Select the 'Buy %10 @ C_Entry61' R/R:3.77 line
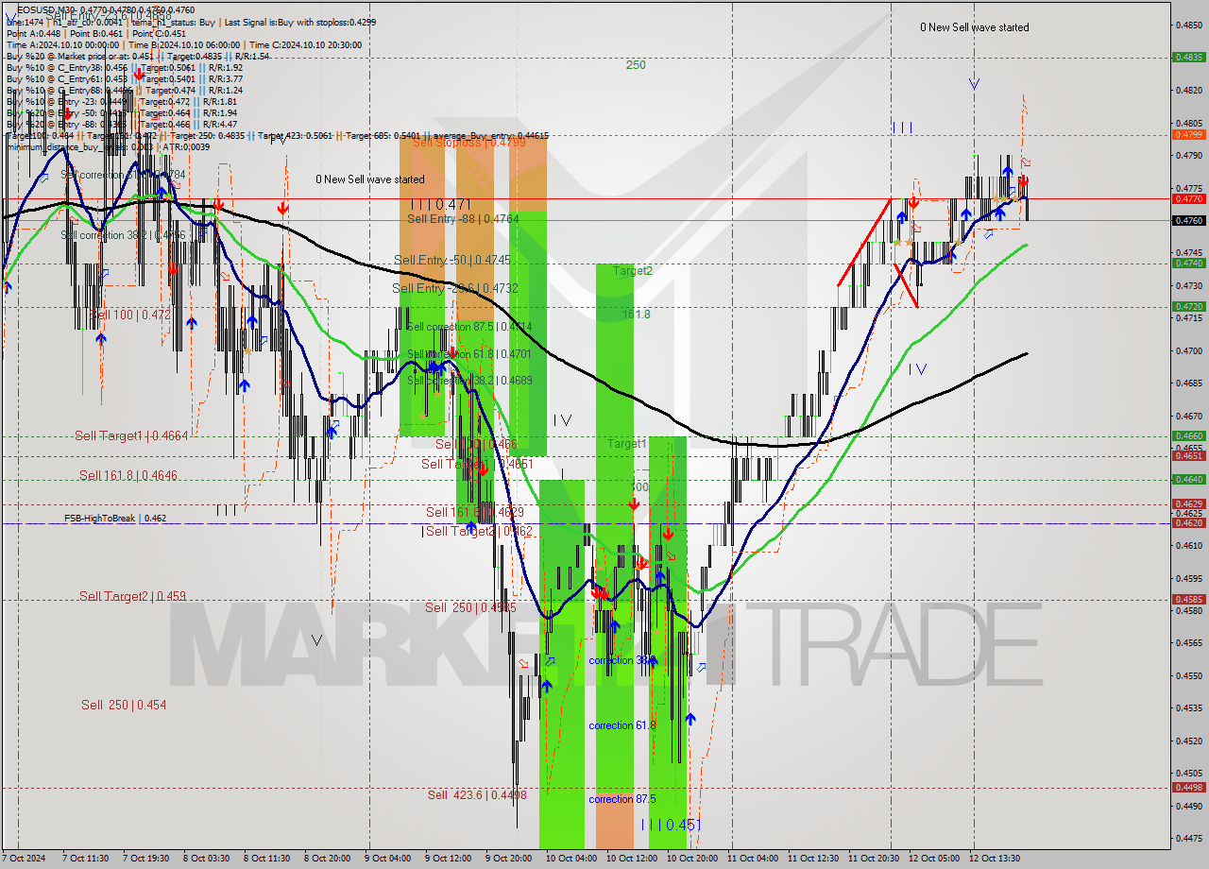This screenshot has width=1209, height=869. click(x=124, y=79)
